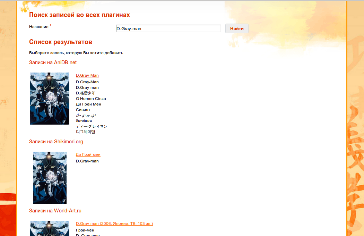Click the D.Gray-man text in the search box
The image size is (364, 236).
pos(128,29)
